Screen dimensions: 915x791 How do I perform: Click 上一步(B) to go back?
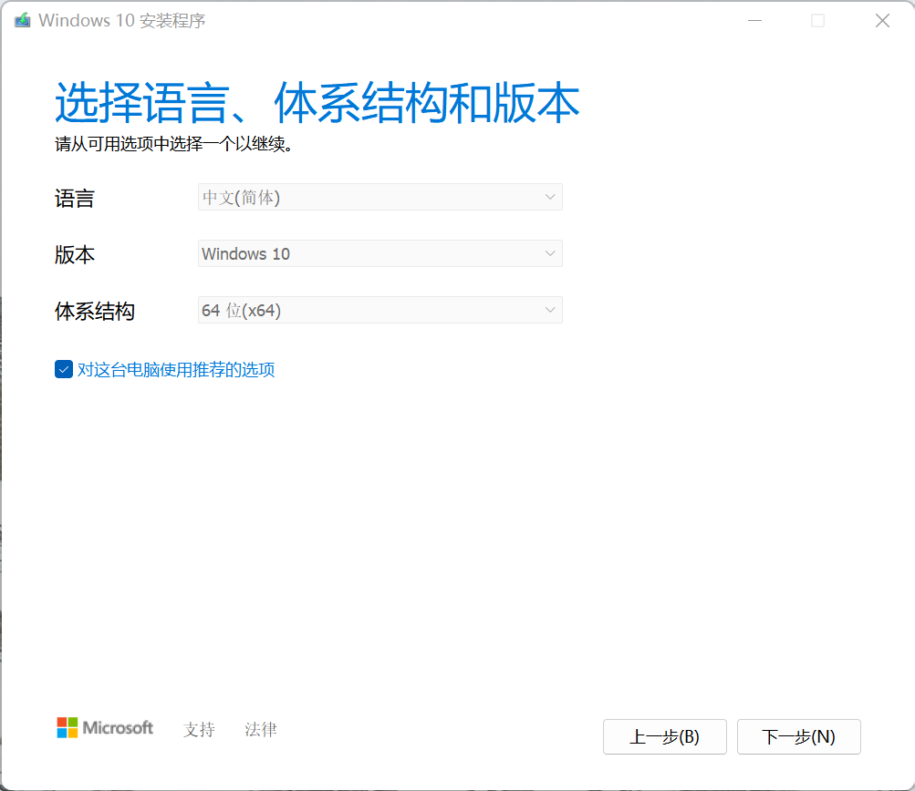point(664,736)
